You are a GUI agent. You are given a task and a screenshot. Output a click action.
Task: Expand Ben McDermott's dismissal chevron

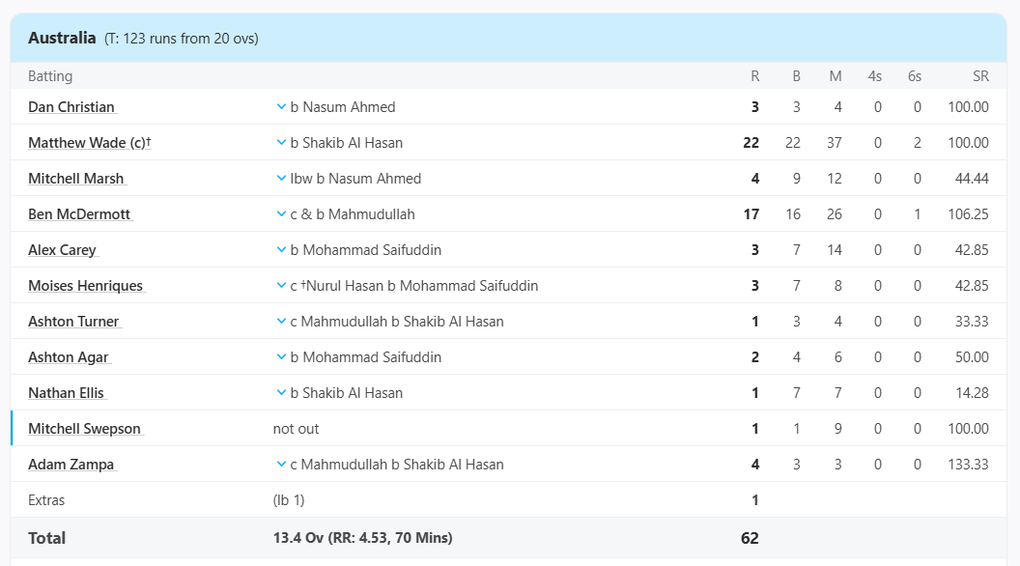[281, 214]
